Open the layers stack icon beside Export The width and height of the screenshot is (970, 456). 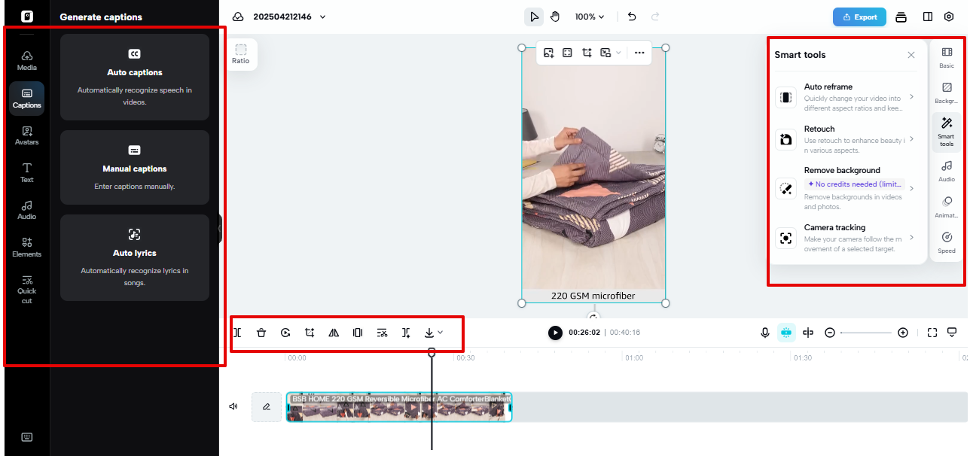pos(901,17)
